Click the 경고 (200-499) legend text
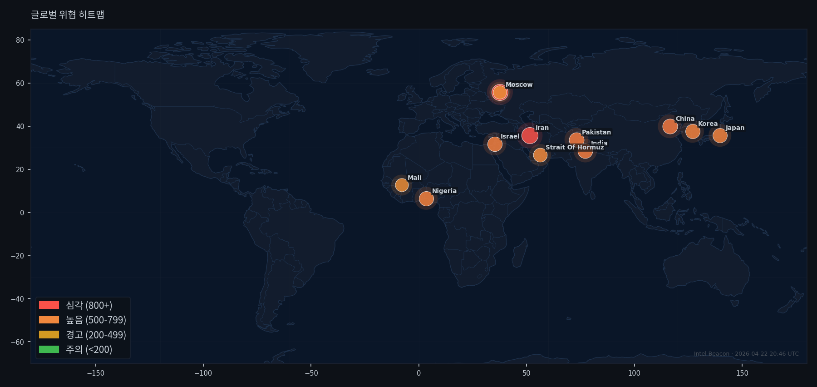The image size is (817, 387). [x=96, y=335]
